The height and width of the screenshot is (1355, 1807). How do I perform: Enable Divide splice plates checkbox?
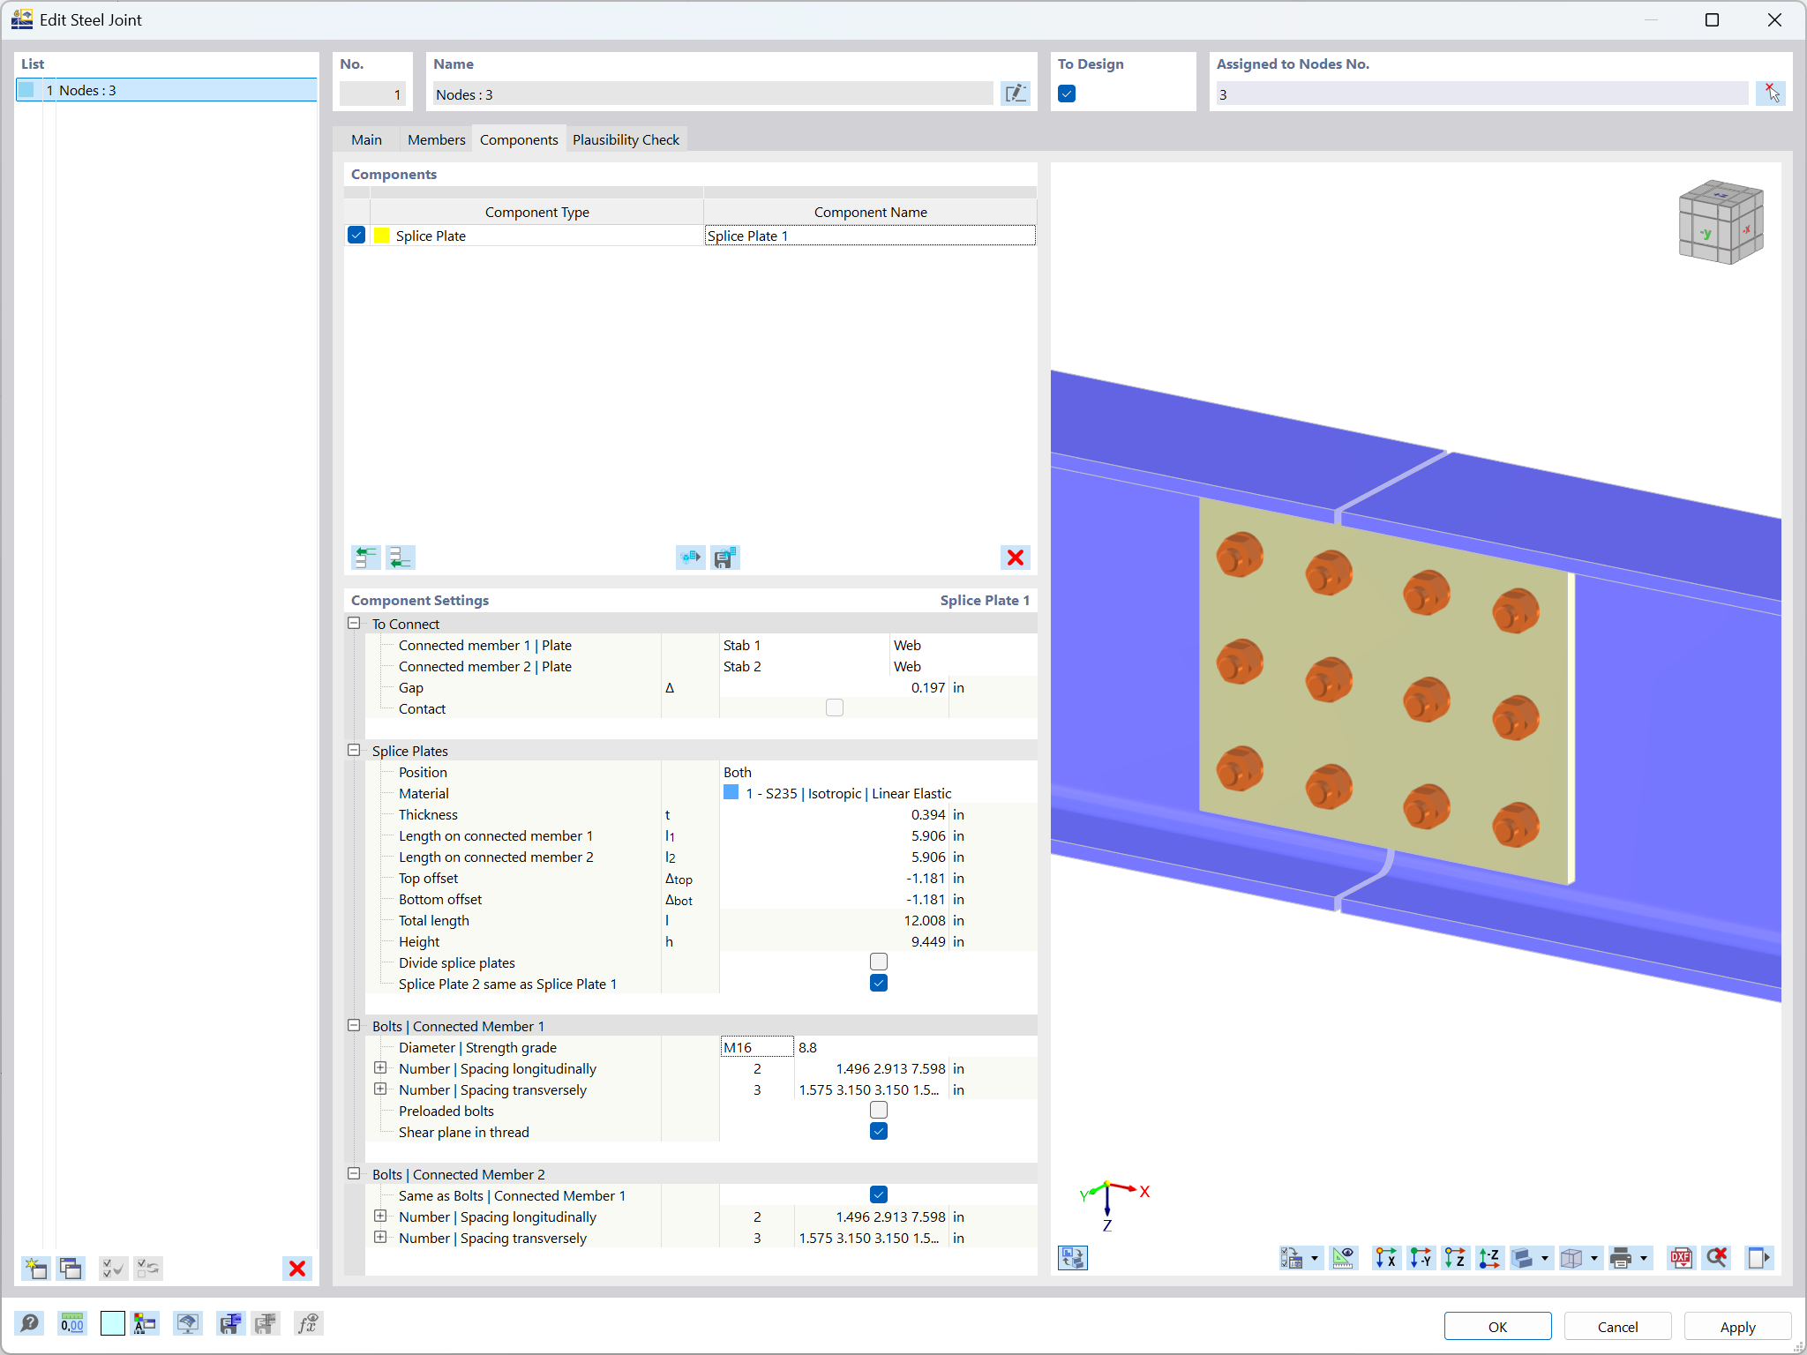[x=878, y=962]
